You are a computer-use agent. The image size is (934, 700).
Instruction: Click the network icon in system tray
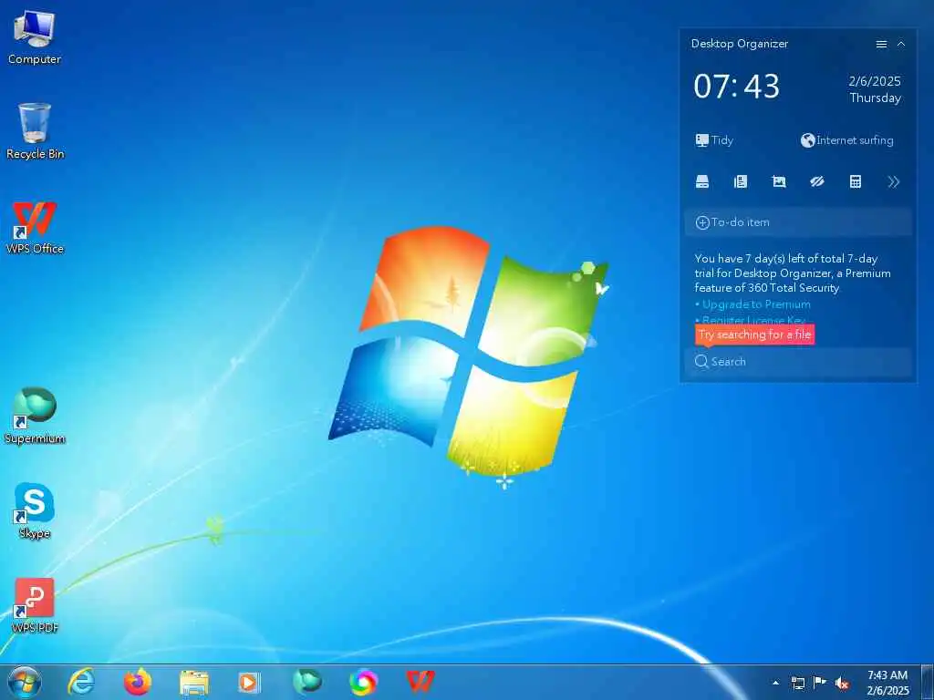click(x=797, y=683)
